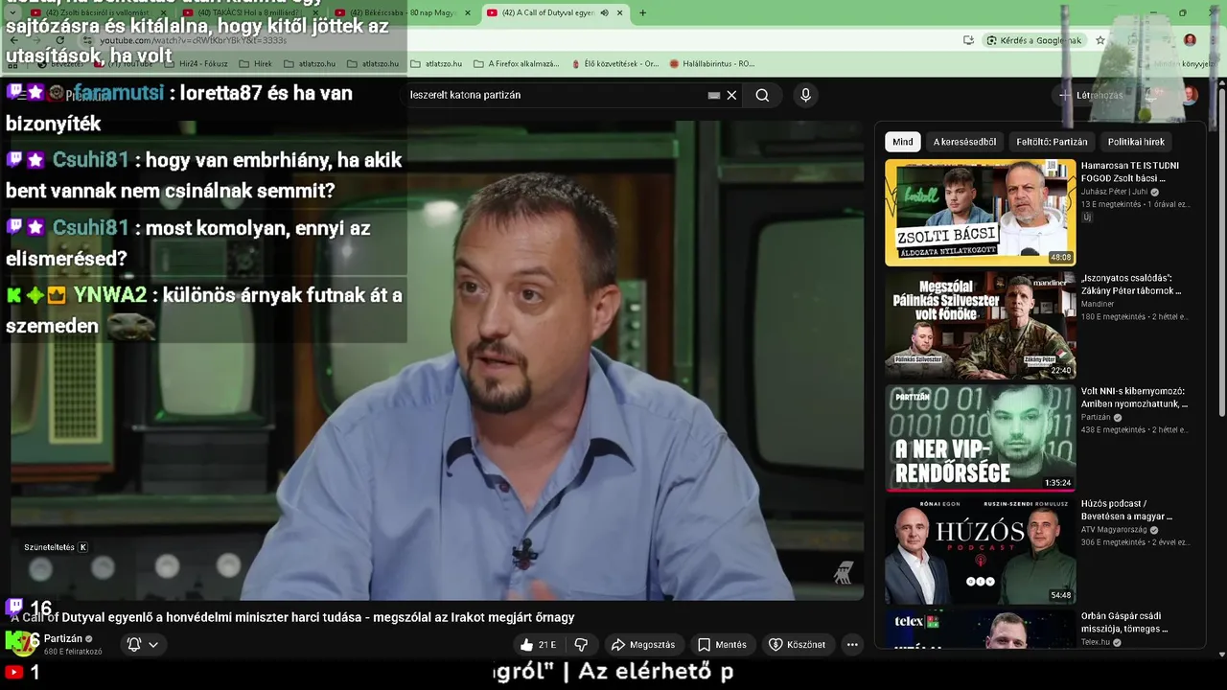Open the 'Halállabirintus - RO...' bookmark
1227x690 pixels.
[x=712, y=63]
